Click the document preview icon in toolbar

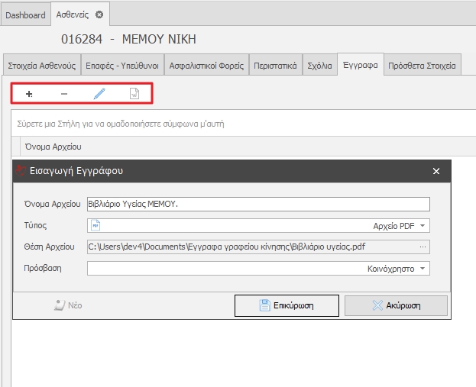pos(134,94)
